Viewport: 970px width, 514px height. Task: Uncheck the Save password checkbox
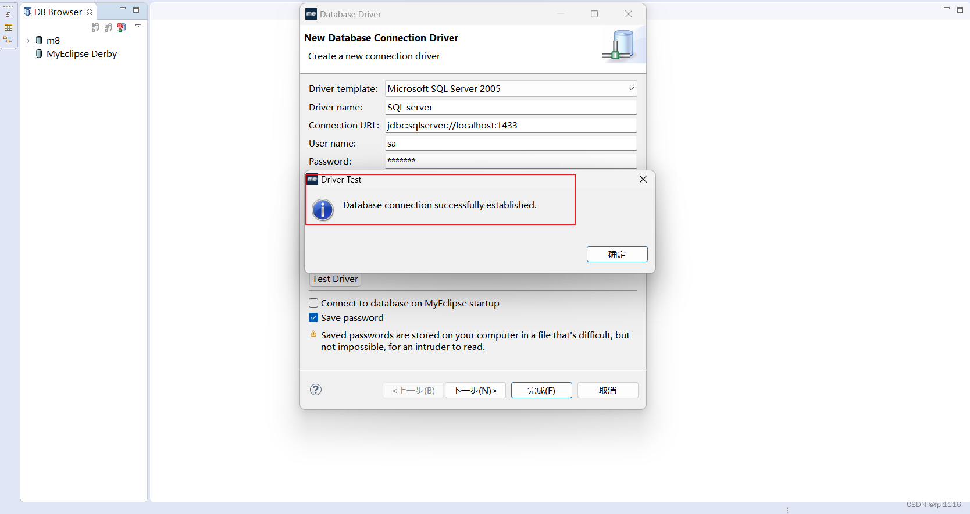point(313,317)
